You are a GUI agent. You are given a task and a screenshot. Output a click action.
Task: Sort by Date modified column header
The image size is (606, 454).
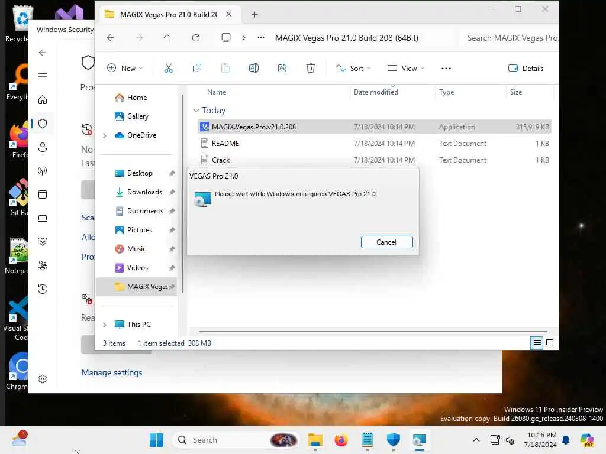(x=376, y=92)
